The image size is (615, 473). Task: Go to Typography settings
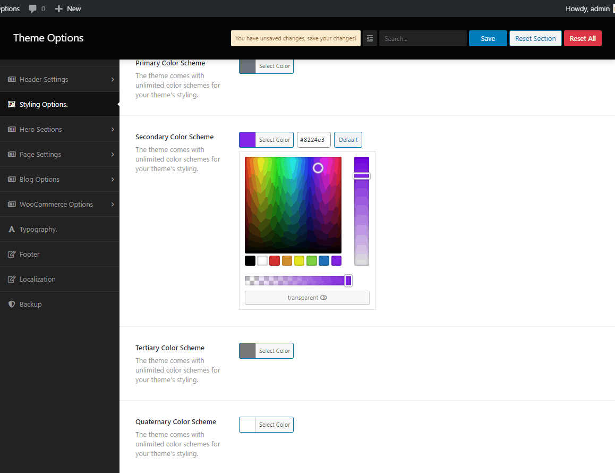(59, 229)
